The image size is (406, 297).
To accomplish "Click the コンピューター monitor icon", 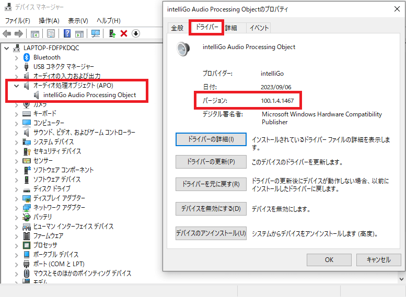I will click(27, 123).
